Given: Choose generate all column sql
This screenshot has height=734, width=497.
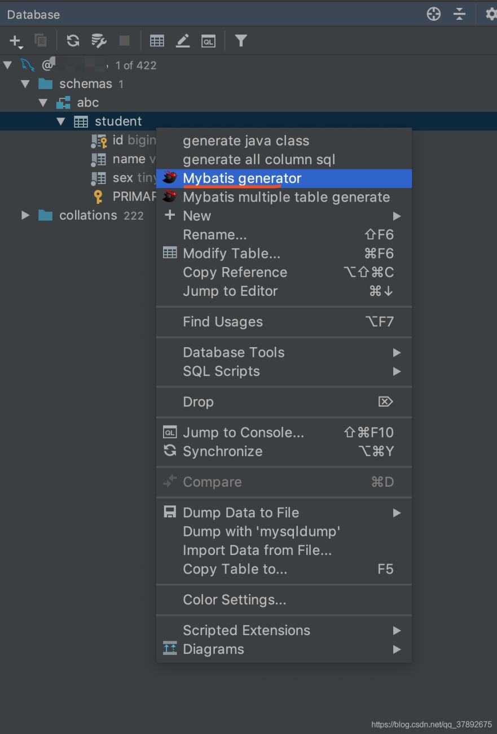Looking at the screenshot, I should pyautogui.click(x=284, y=159).
